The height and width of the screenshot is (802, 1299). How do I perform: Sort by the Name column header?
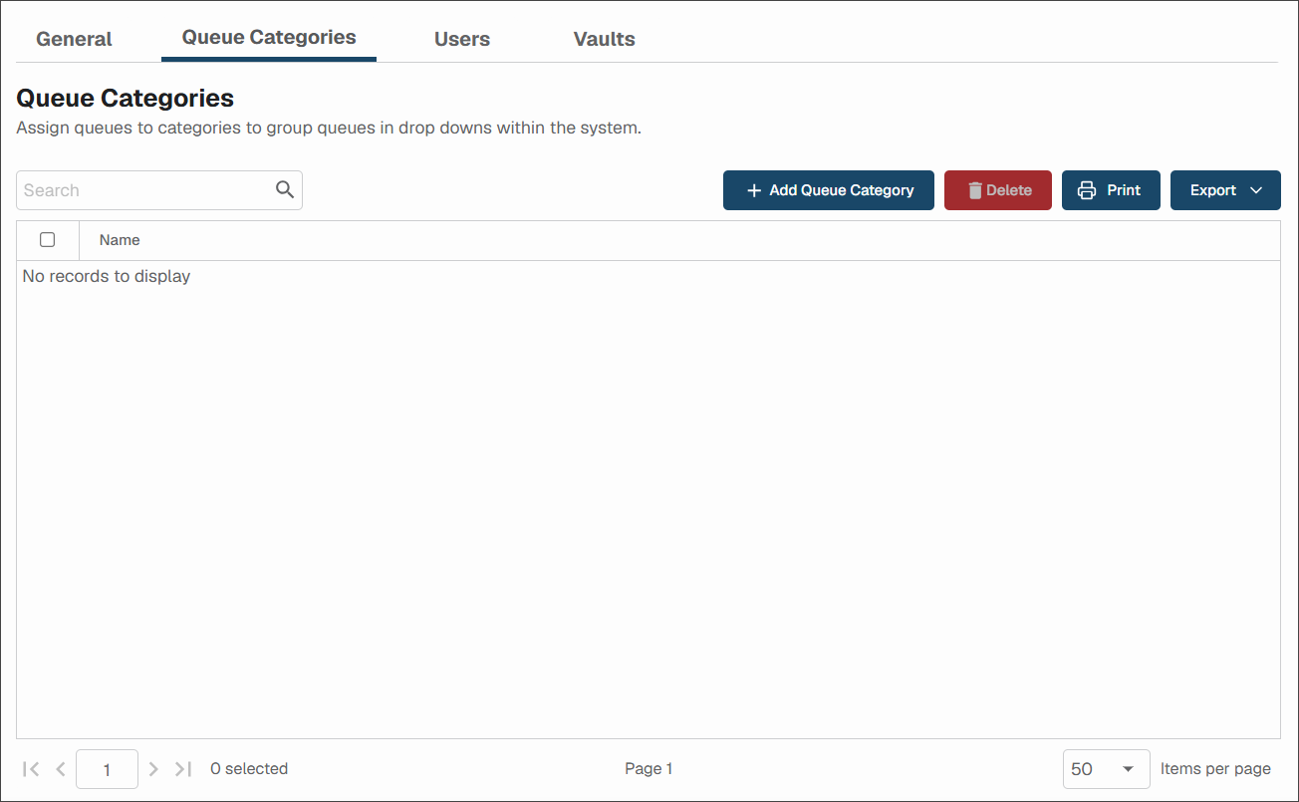coord(120,240)
